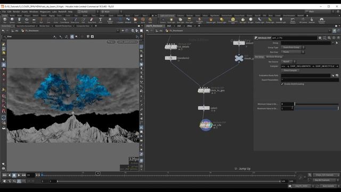This screenshot has width=341, height=192.
Task: Open the Group Type dropdown
Action: click(x=293, y=47)
